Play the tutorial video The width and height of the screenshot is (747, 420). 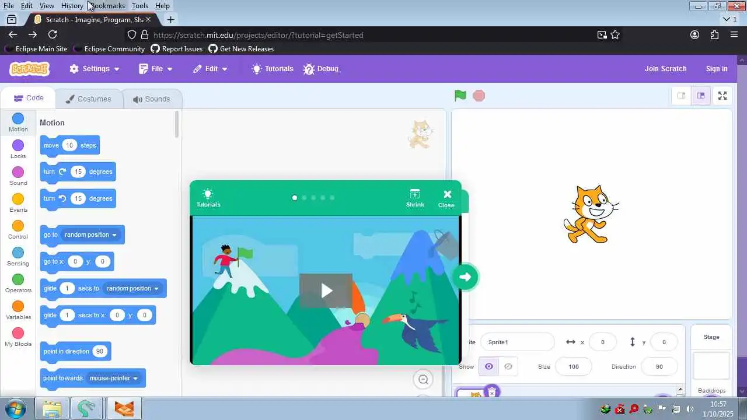pyautogui.click(x=326, y=290)
